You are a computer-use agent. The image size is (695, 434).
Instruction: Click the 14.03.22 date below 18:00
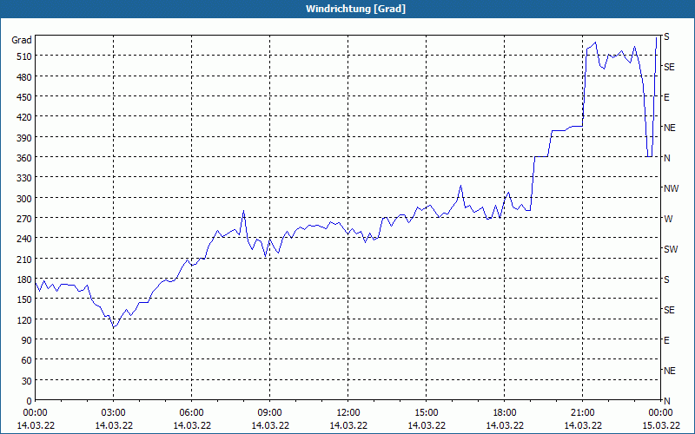pos(505,425)
